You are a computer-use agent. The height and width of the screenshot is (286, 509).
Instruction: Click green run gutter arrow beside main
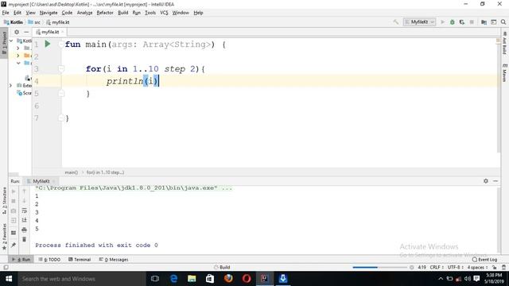coord(48,44)
